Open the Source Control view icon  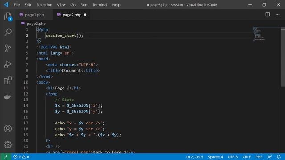tap(8, 48)
